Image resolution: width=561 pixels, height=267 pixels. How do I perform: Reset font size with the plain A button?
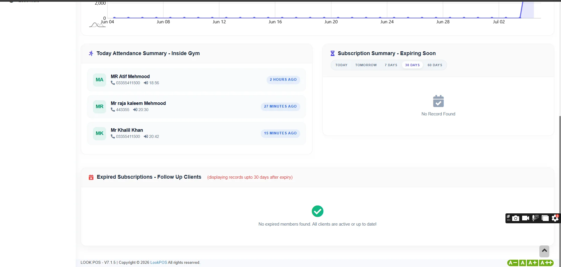(523, 263)
